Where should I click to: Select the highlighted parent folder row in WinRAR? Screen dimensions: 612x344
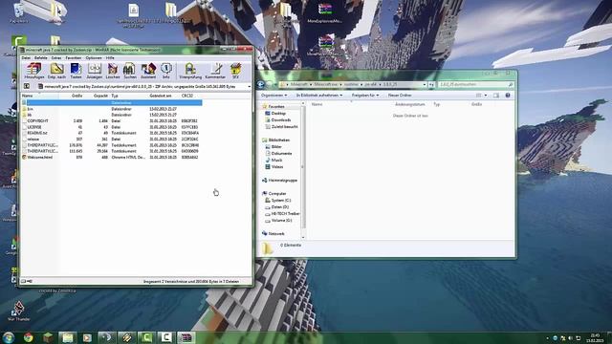click(x=112, y=102)
